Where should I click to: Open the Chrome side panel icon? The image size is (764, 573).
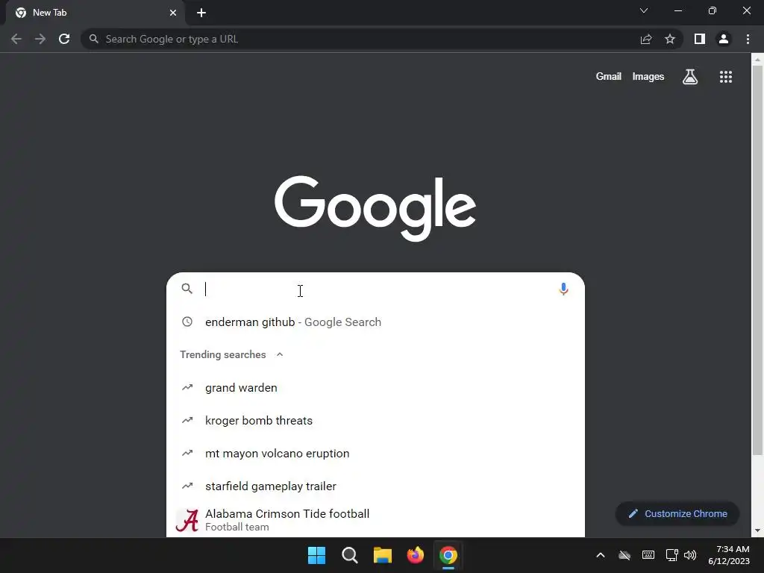pos(700,39)
